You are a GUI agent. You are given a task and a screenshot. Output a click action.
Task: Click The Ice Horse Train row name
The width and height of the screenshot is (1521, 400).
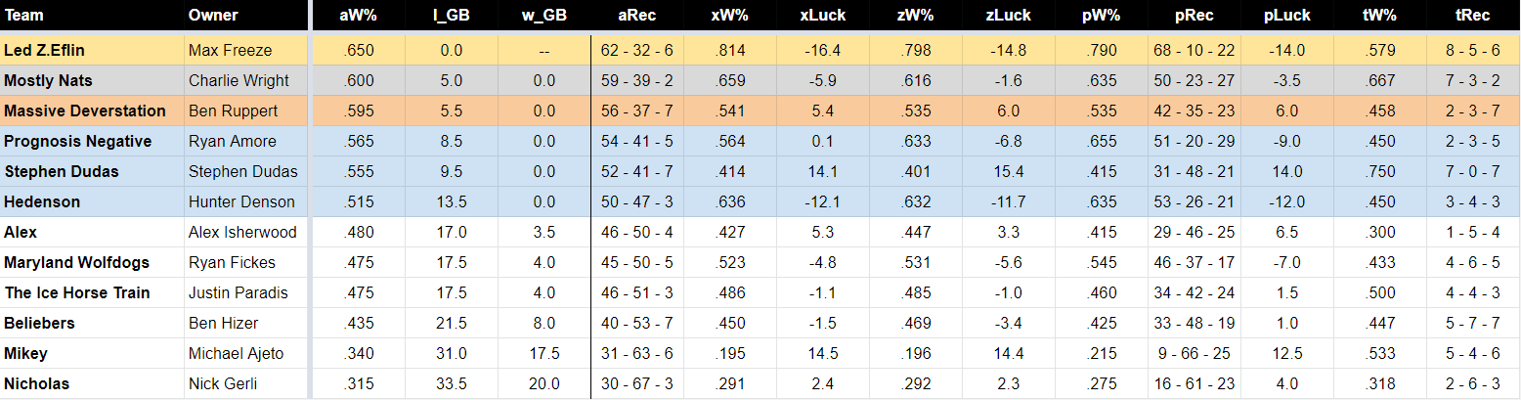pos(77,292)
